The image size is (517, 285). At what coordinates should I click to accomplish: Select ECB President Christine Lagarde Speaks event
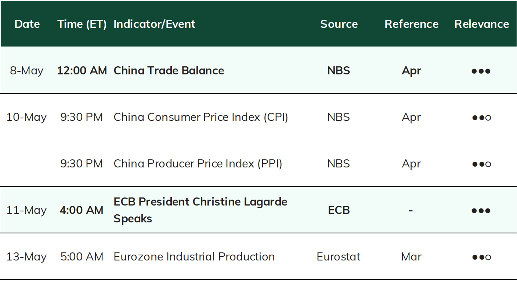coord(200,210)
